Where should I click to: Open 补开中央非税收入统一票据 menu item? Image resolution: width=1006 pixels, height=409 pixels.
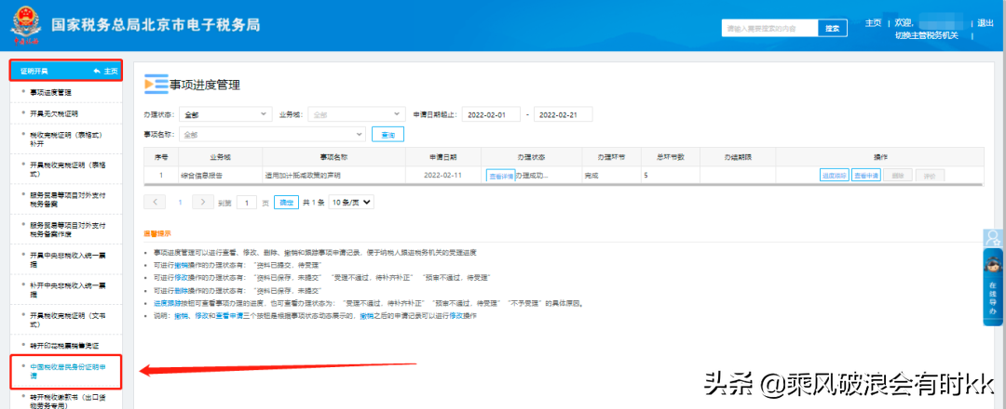(67, 289)
